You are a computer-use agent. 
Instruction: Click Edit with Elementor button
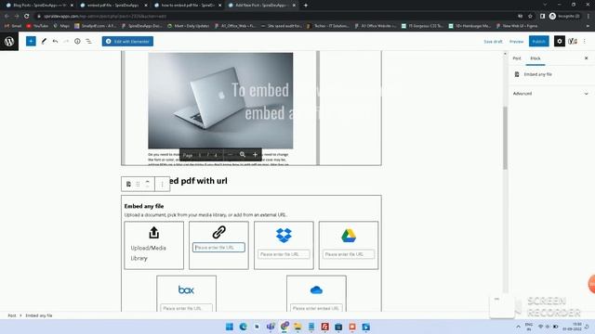point(127,41)
